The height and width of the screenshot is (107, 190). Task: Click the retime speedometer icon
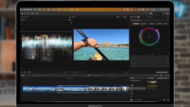tap(29, 72)
